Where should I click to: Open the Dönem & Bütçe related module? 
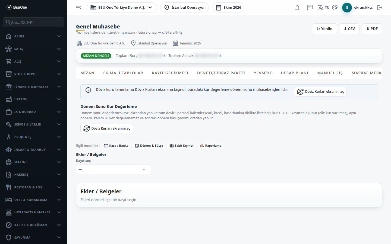(x=149, y=146)
